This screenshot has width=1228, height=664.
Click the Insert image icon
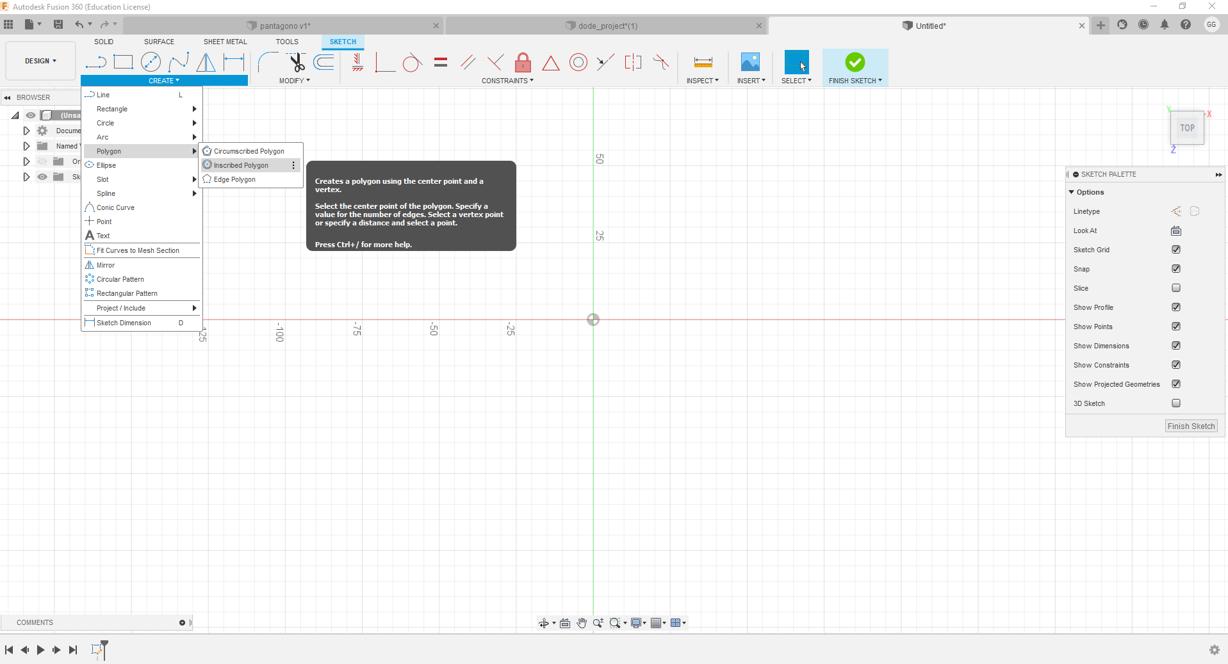(x=750, y=62)
